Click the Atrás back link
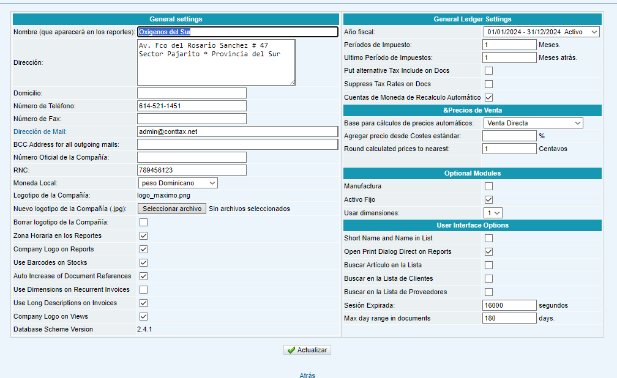The width and height of the screenshot is (617, 378). coord(307,375)
